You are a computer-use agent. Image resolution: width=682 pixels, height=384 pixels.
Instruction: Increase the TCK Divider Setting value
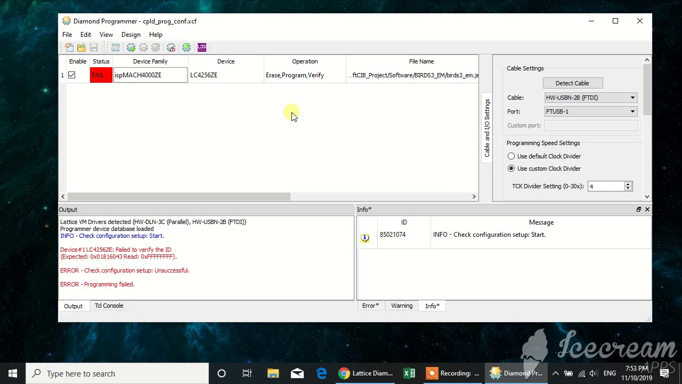pos(628,184)
